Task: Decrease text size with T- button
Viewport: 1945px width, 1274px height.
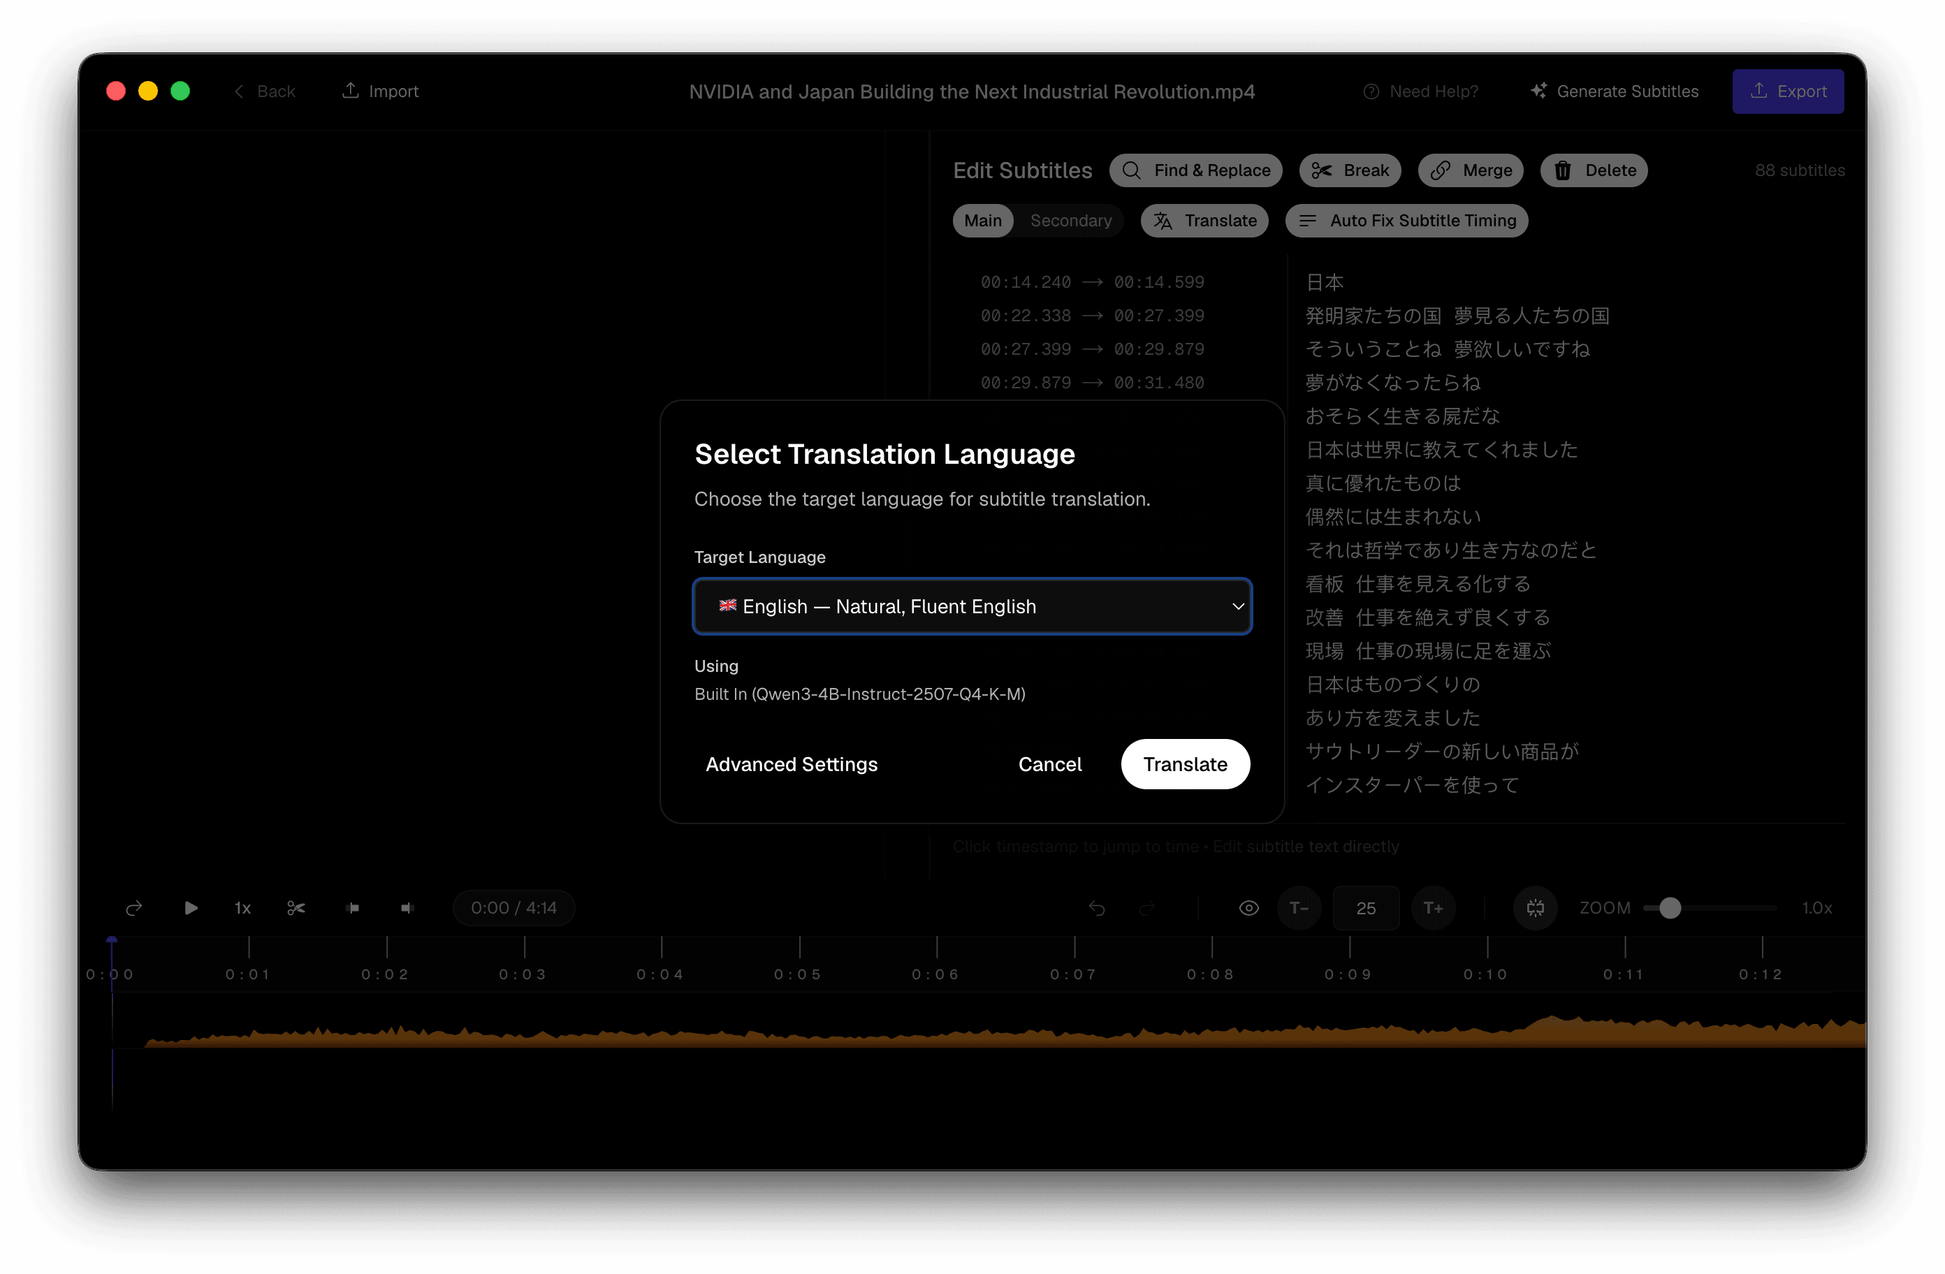Action: 1299,908
